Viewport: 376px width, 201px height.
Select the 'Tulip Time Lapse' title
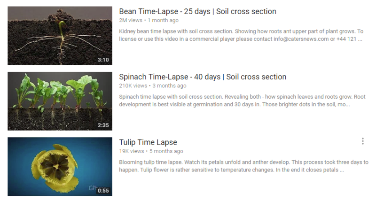[148, 142]
